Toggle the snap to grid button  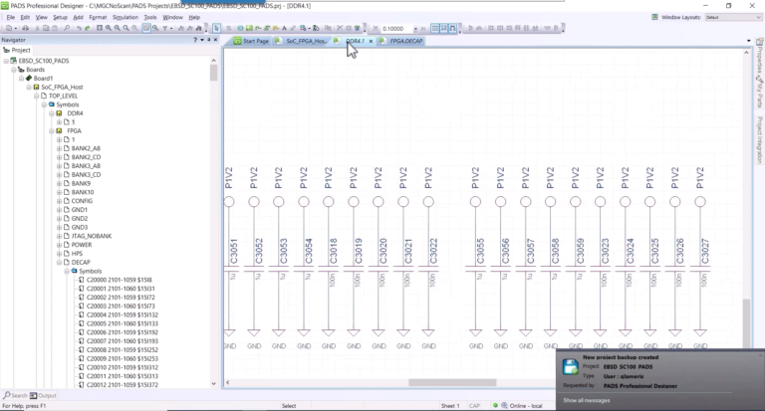[x=444, y=28]
